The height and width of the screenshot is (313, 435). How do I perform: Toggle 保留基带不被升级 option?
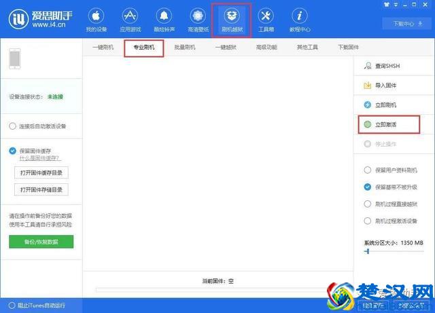[x=390, y=187]
